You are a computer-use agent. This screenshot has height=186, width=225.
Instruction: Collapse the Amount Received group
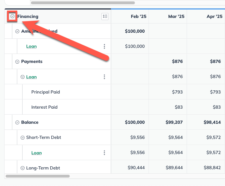click(x=17, y=31)
